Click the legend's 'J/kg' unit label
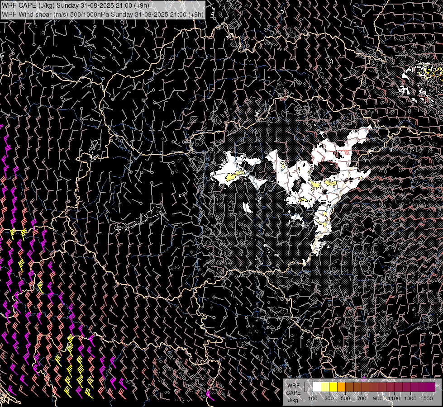This screenshot has width=443, height=407. [x=293, y=400]
